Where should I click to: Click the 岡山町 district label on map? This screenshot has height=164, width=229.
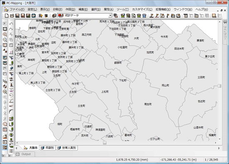coord(165,85)
